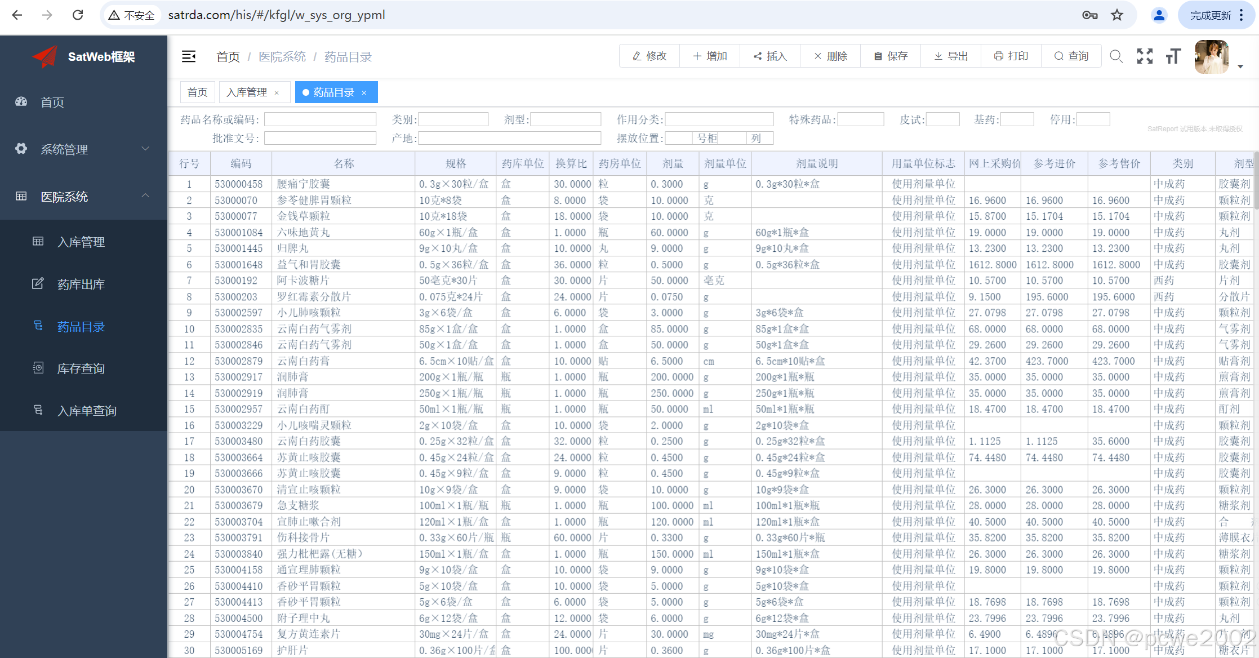Screen dimensions: 1259x658
Task: Click the 导出 export button
Action: click(951, 56)
